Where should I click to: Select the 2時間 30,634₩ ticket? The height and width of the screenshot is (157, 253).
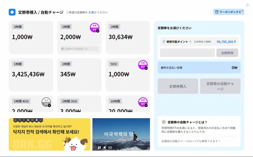pyautogui.click(x=128, y=37)
